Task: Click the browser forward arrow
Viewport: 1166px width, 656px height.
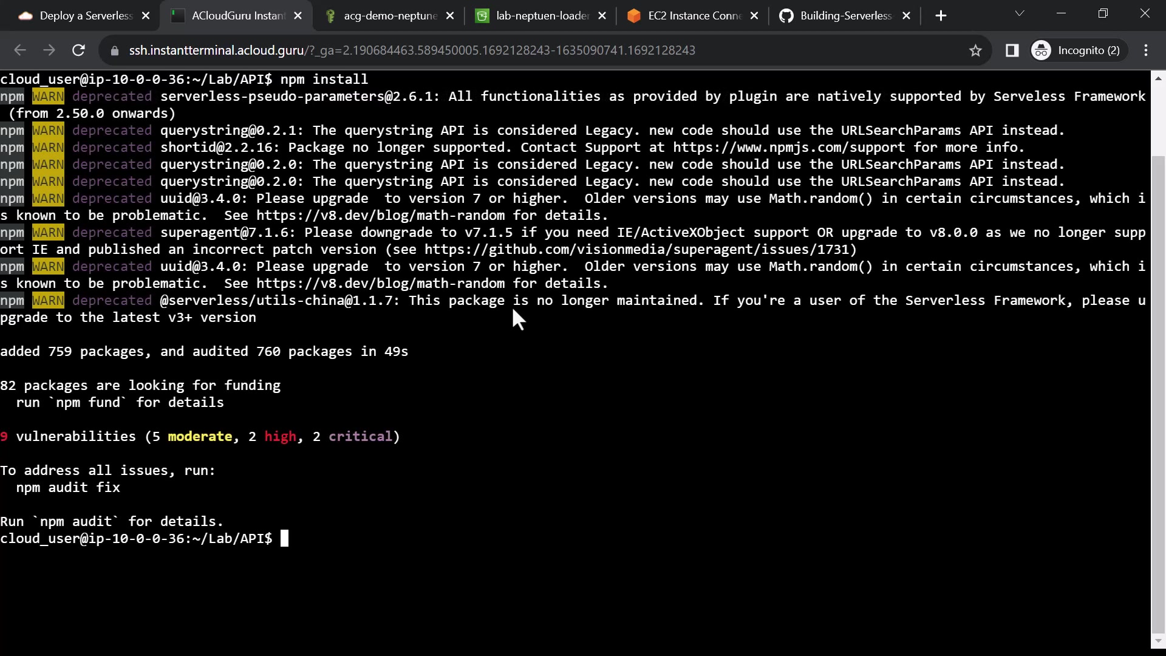Action: click(x=49, y=50)
